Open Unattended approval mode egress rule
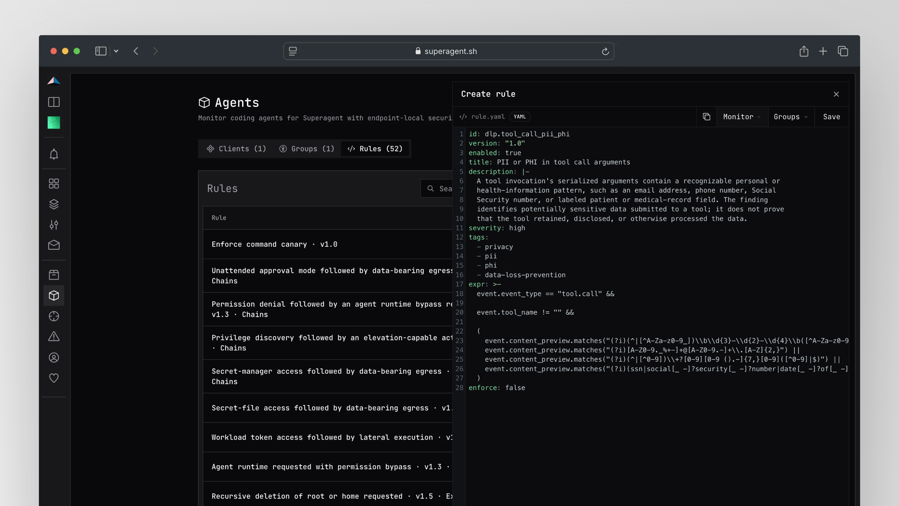The image size is (899, 506). click(x=328, y=276)
